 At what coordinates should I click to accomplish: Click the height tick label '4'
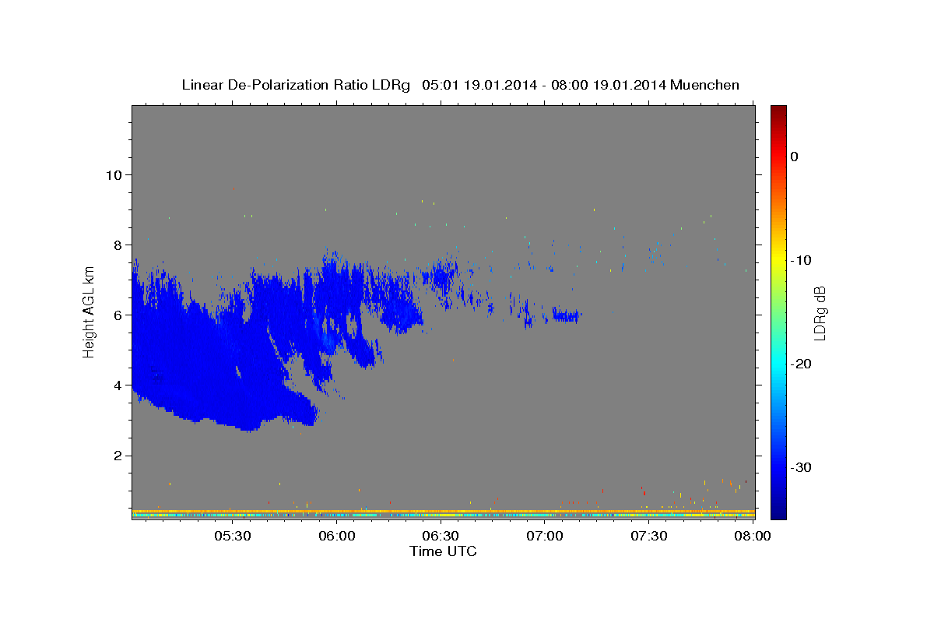point(118,385)
